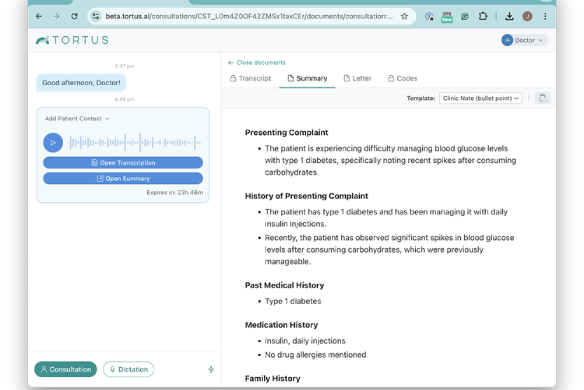Click the lightning bolt quick actions icon
Screen dimensions: 584x390
(x=211, y=370)
